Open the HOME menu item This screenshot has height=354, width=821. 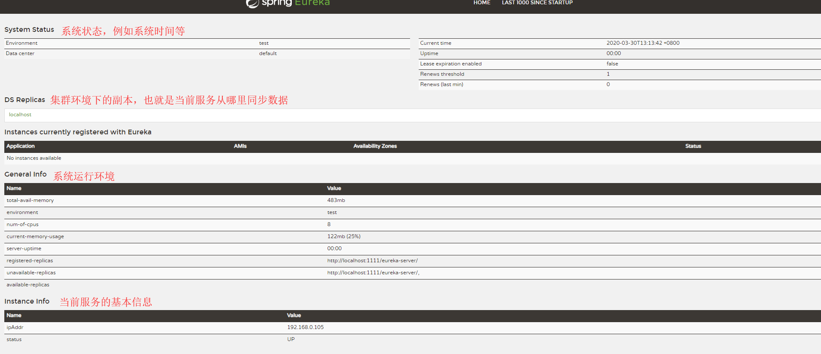482,3
